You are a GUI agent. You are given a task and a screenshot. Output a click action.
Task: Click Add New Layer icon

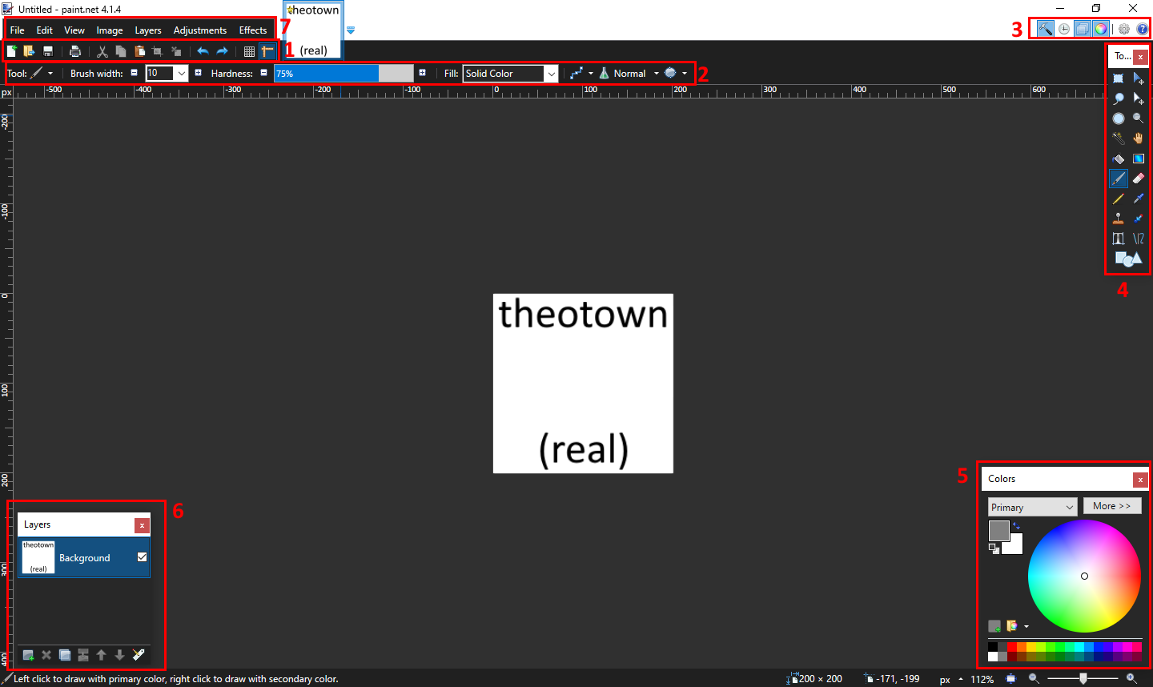pyautogui.click(x=28, y=655)
